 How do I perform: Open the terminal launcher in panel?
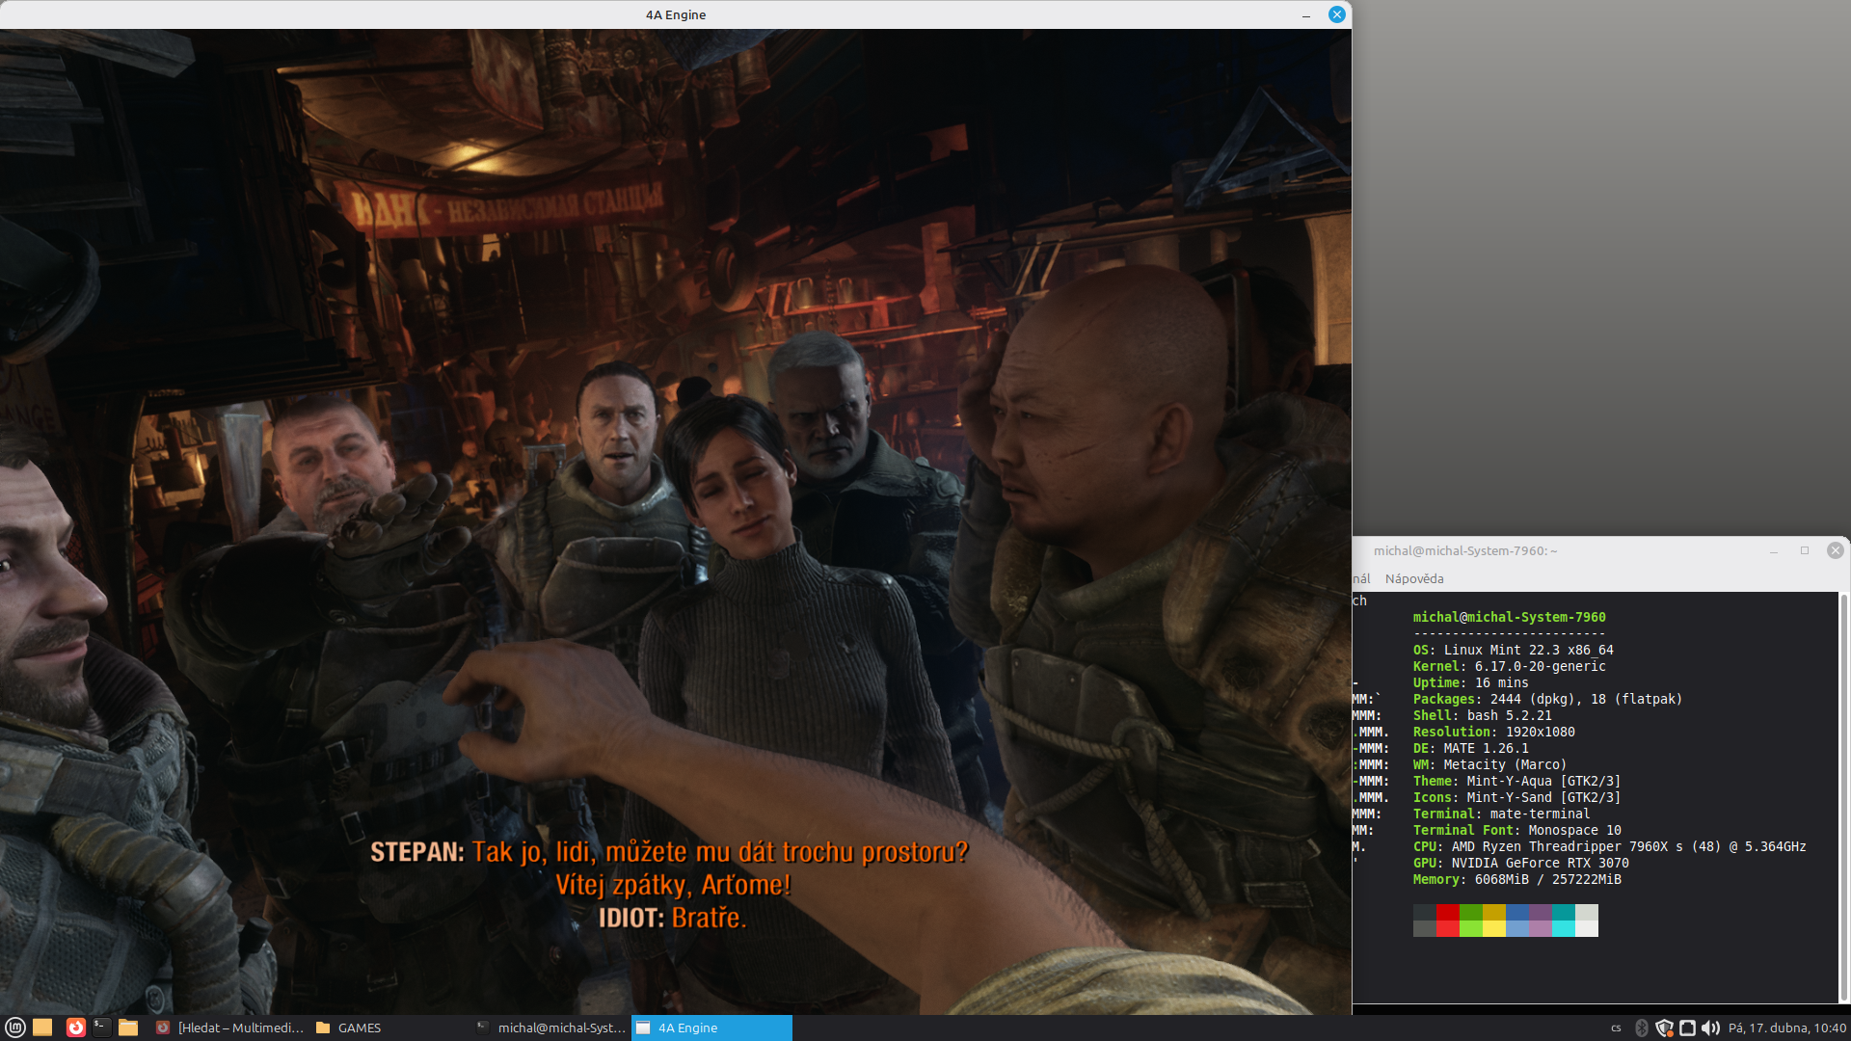point(101,1028)
